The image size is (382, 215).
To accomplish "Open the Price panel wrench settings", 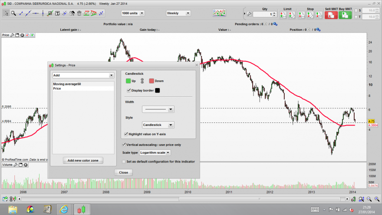I will [x=12, y=35].
